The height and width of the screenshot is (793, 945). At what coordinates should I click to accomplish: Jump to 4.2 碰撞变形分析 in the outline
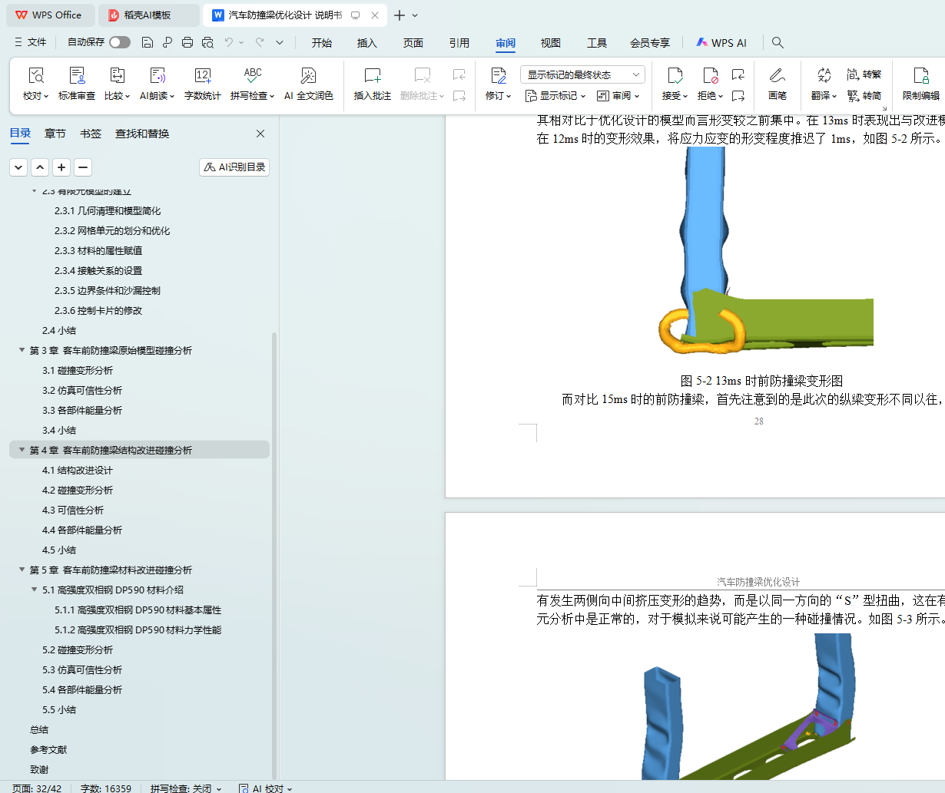point(77,490)
